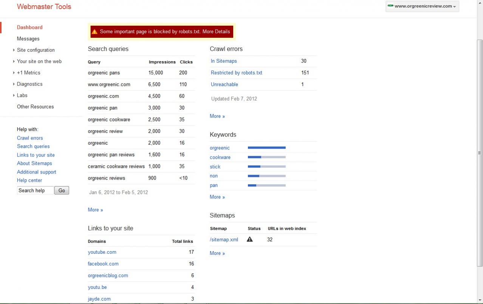The width and height of the screenshot is (483, 304).
Task: Focus the Search help input field
Action: (x=36, y=191)
